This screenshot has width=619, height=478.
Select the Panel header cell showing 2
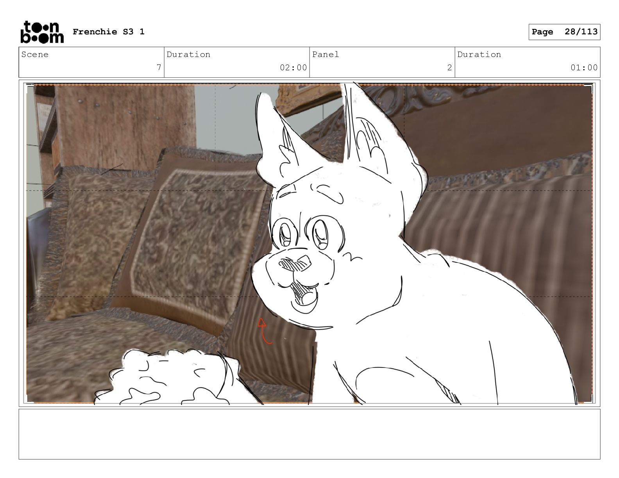382,62
